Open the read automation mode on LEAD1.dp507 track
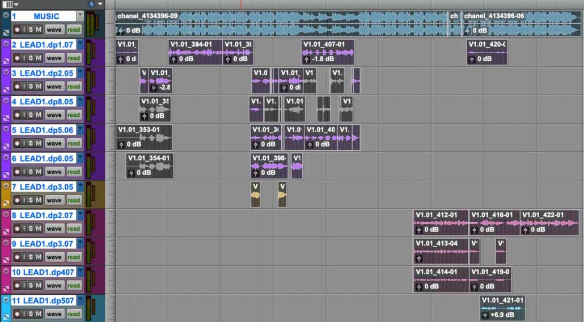This screenshot has height=322, width=584. pyautogui.click(x=74, y=314)
